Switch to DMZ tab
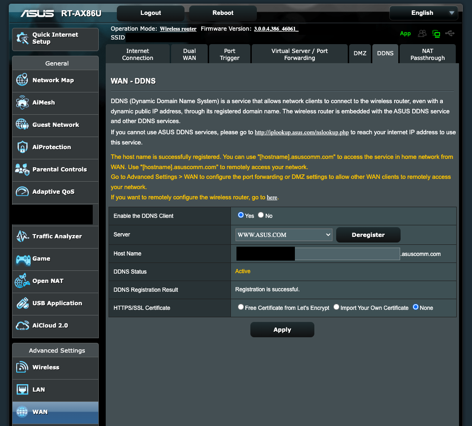Screen dimensions: 472x426 (360, 54)
